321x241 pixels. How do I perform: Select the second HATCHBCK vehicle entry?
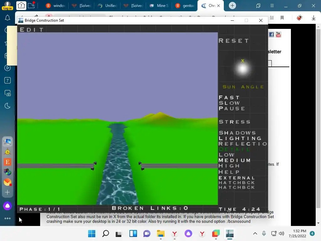237,187
